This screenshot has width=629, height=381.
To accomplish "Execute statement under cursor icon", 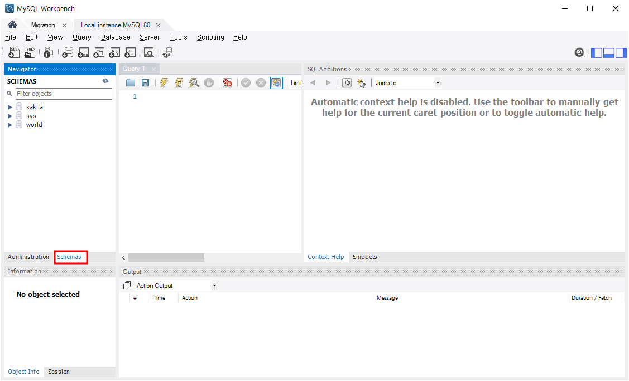I will point(179,83).
